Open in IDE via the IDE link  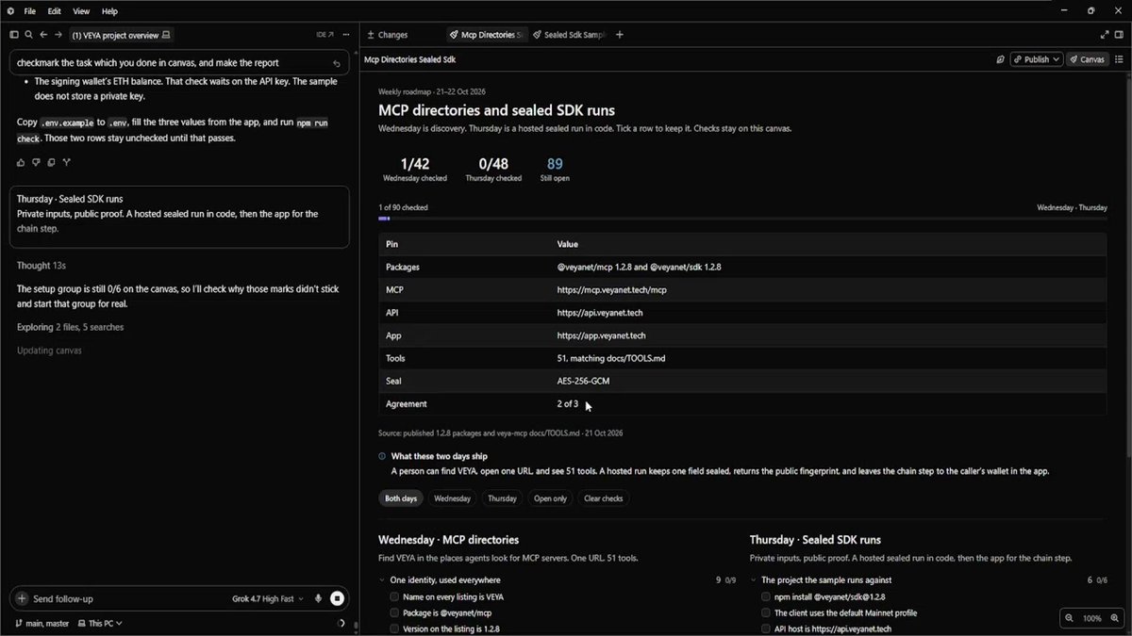point(325,35)
